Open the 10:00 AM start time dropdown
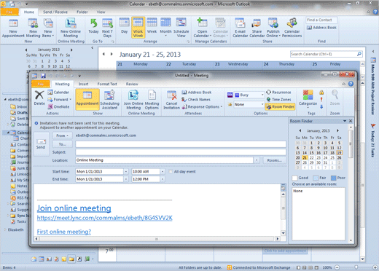The height and width of the screenshot is (271, 379). 163,171
